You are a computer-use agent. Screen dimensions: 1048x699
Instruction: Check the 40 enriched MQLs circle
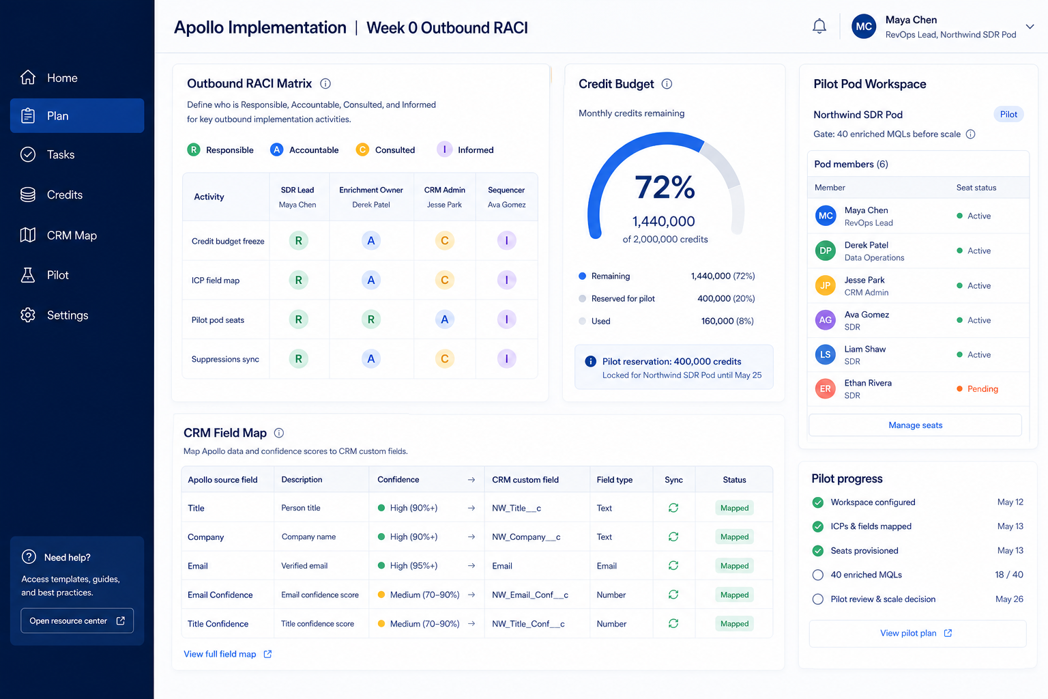[x=818, y=575]
